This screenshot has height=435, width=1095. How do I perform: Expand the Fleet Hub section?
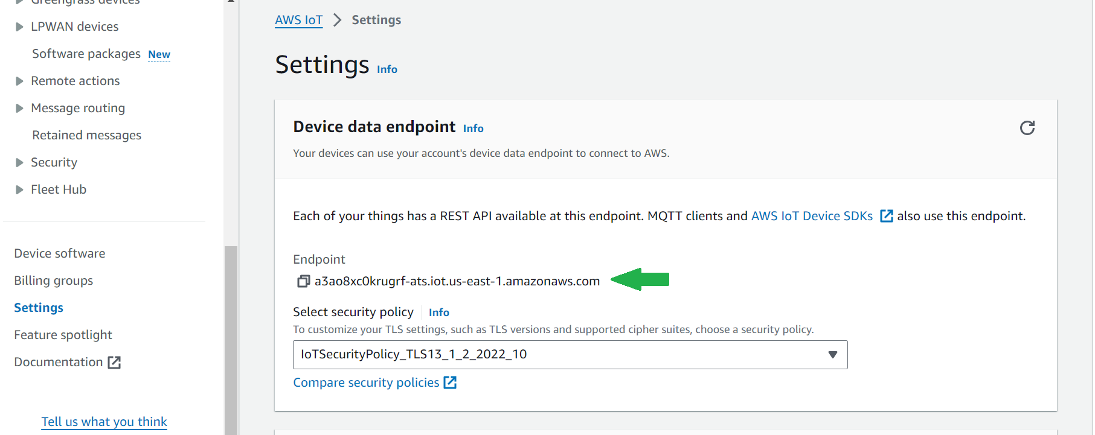tap(19, 189)
